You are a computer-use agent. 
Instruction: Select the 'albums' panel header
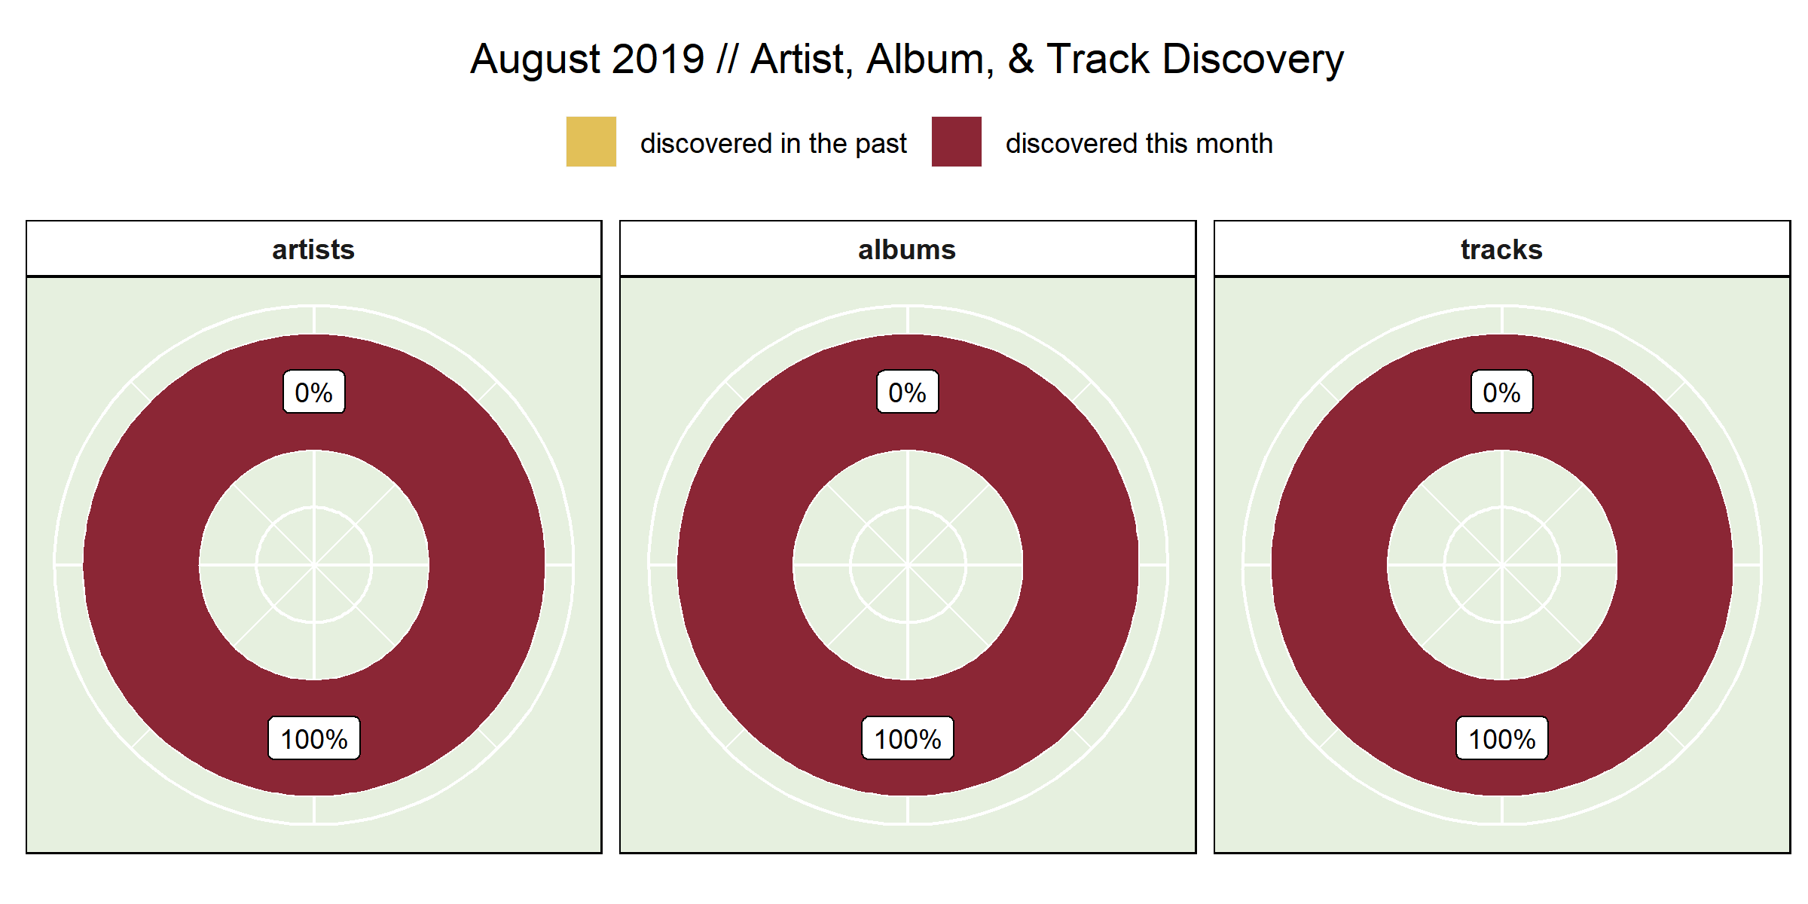coord(907,249)
